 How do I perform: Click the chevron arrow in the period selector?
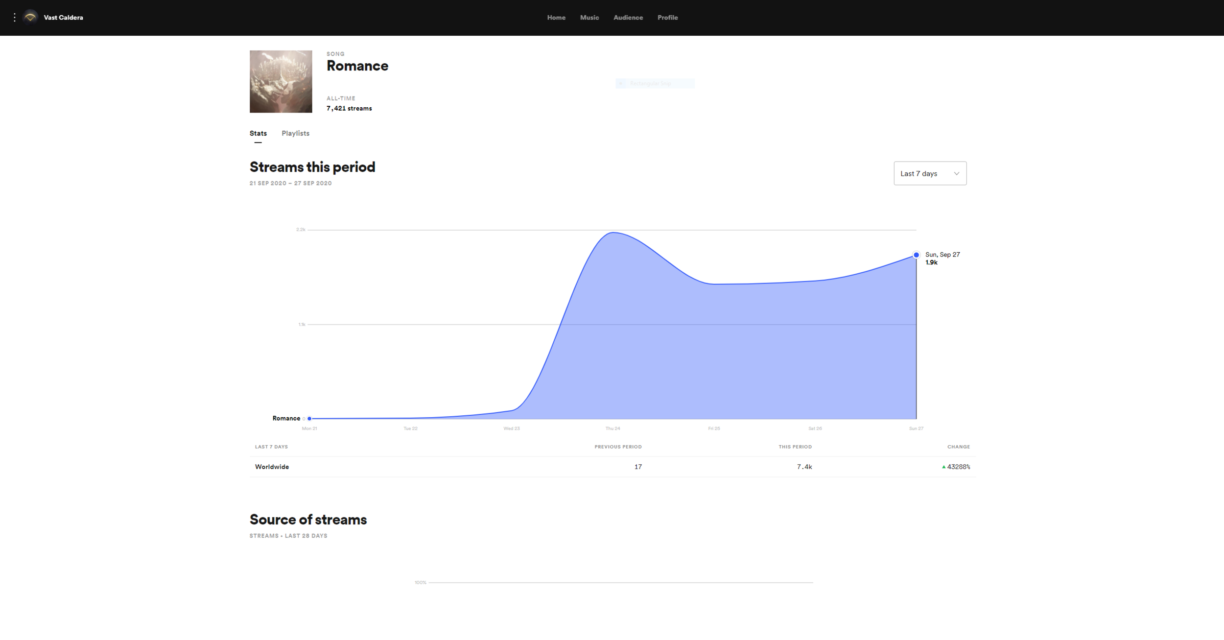tap(956, 173)
